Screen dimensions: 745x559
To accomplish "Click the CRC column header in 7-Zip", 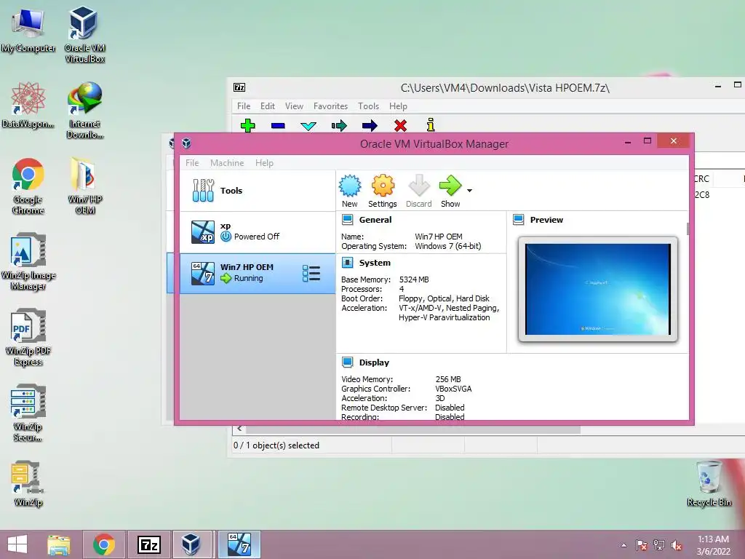I will pos(702,179).
